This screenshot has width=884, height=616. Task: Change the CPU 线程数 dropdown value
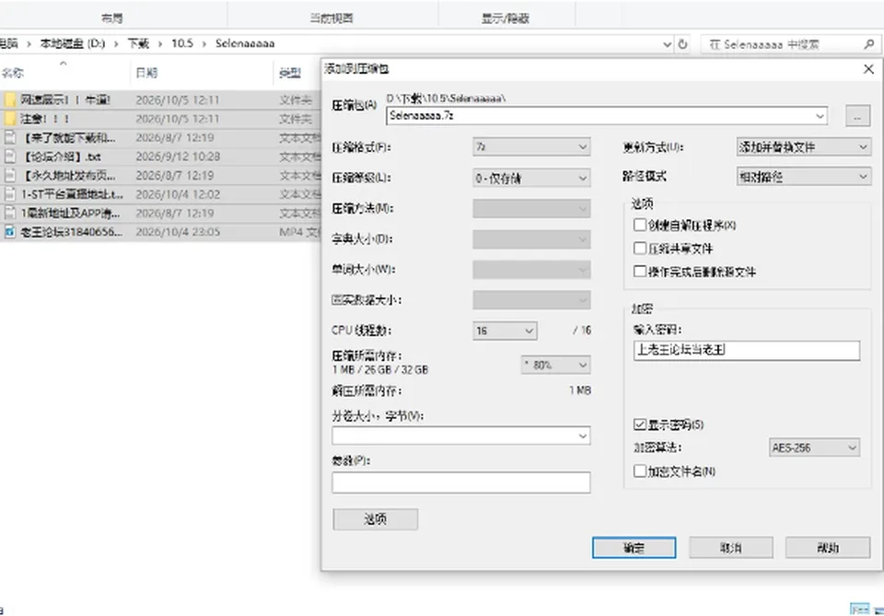click(505, 331)
